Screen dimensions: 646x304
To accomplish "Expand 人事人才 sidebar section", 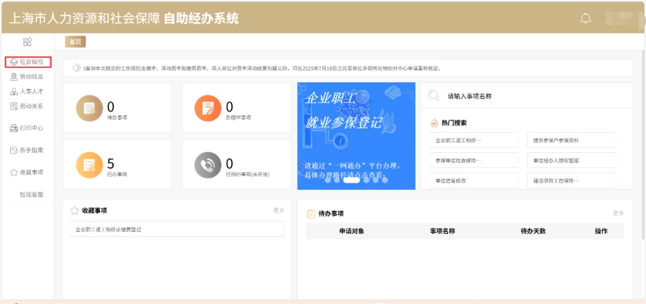I will click(x=28, y=91).
